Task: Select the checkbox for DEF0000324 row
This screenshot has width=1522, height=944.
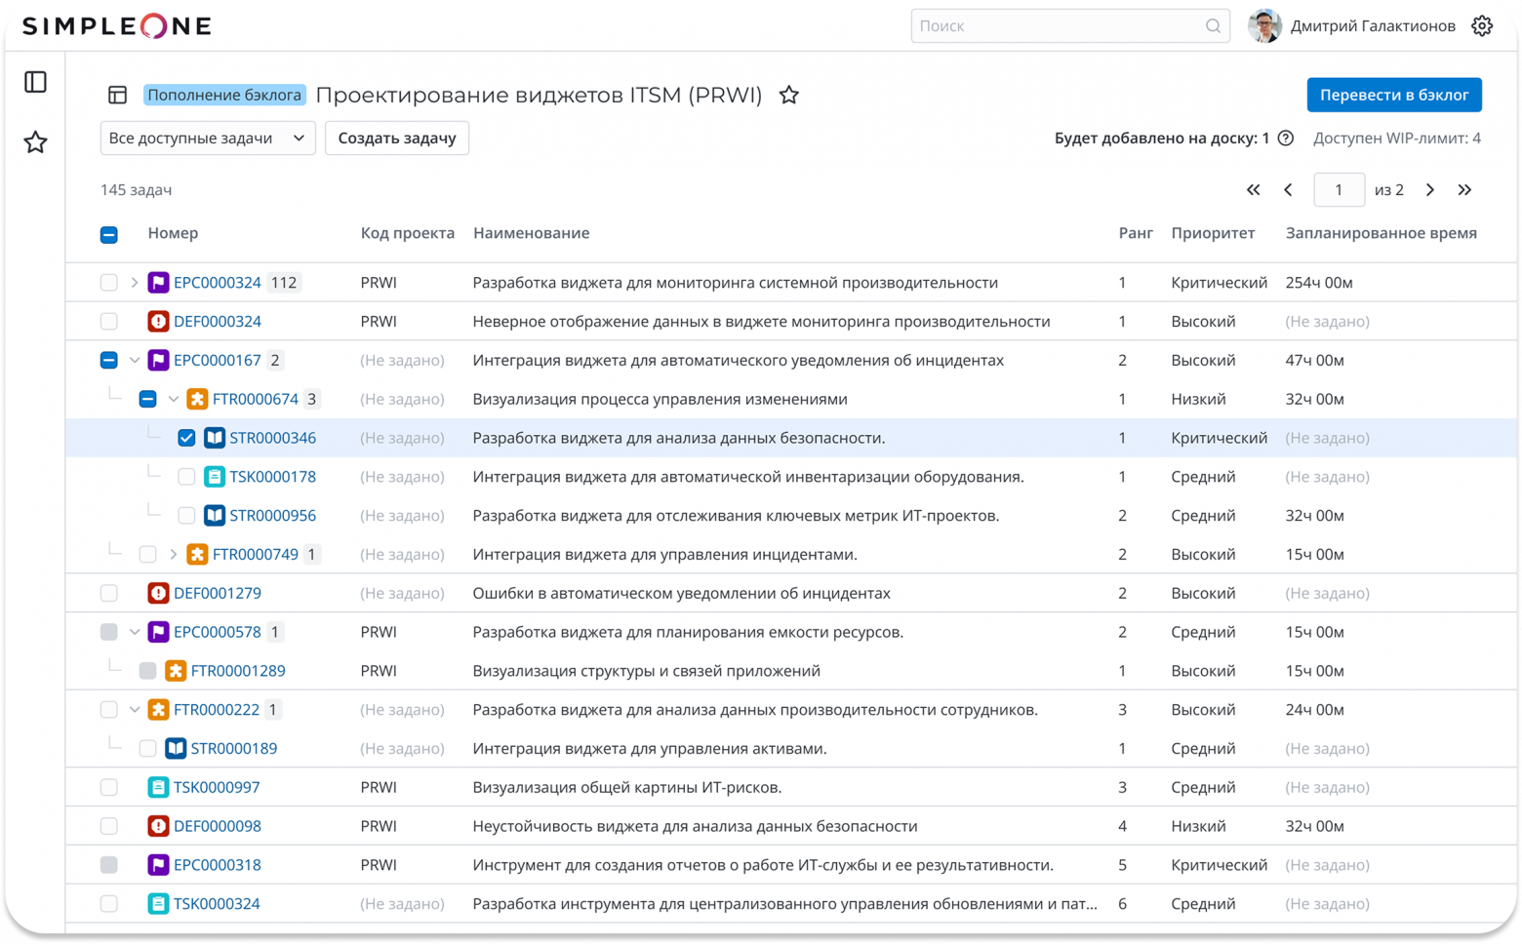Action: (x=108, y=320)
